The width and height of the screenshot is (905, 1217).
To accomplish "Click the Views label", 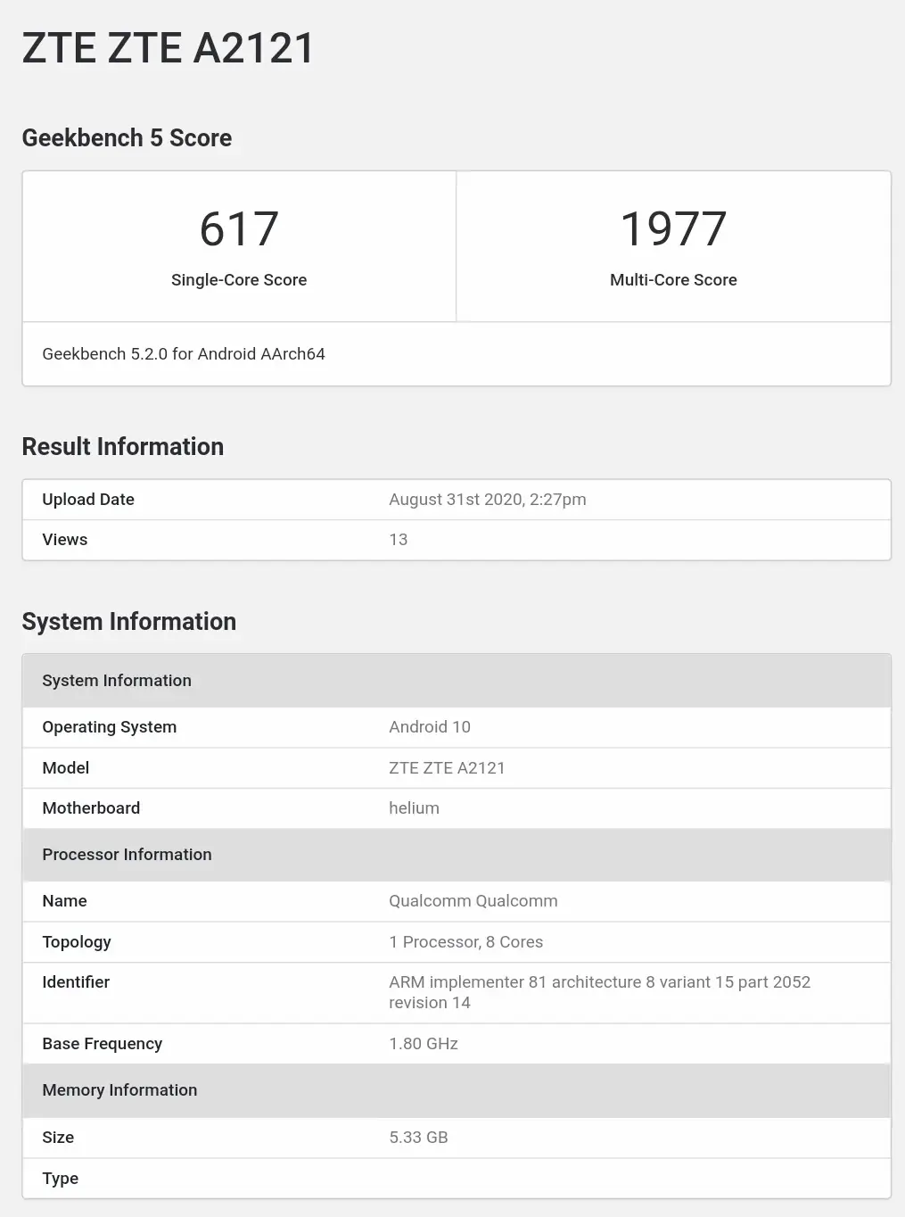I will click(x=65, y=540).
